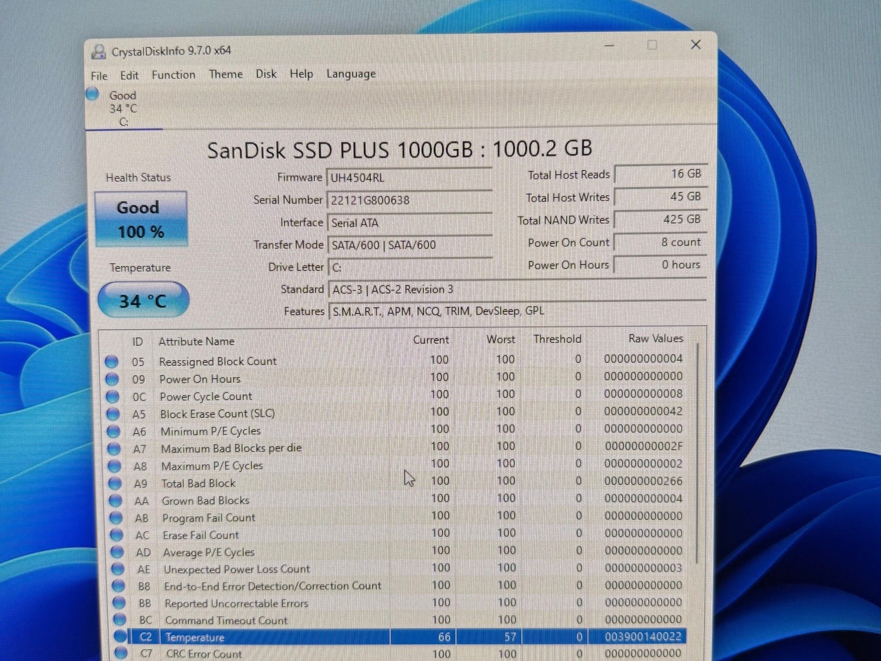Click raw value 000000000266 in Total Bad Block row
Viewport: 881px width, 661px height.
click(x=643, y=481)
